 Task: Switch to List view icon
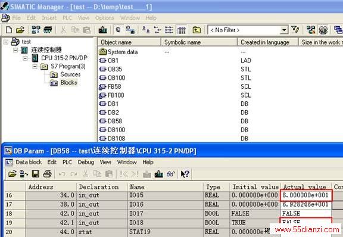(x=169, y=30)
